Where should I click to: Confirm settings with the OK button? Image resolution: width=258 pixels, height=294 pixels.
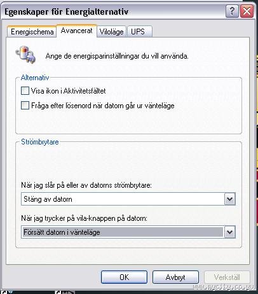coord(124,277)
